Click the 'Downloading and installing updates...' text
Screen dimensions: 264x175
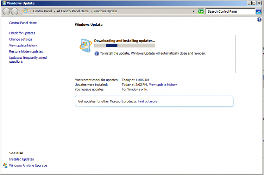125,40
